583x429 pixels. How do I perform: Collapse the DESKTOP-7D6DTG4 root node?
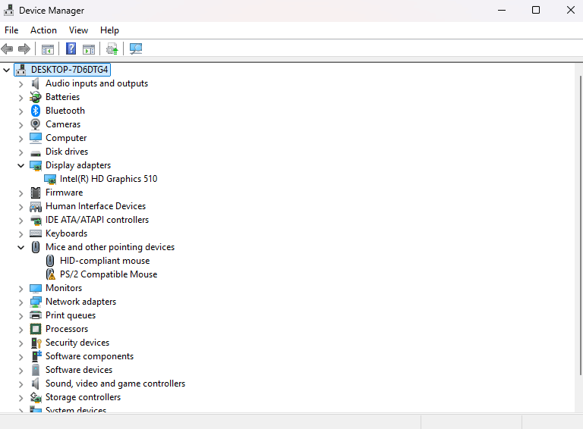(x=6, y=70)
